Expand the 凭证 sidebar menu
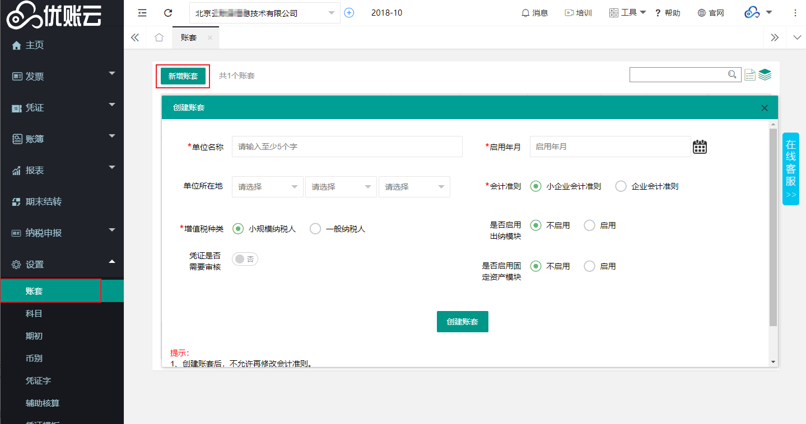 point(62,107)
